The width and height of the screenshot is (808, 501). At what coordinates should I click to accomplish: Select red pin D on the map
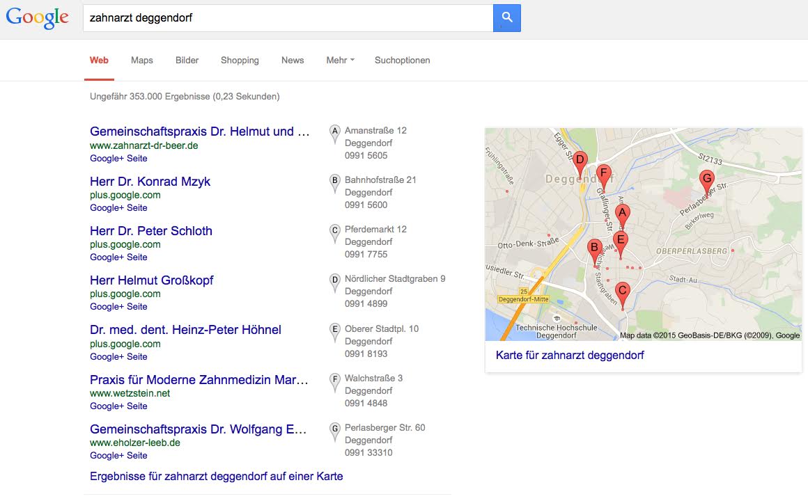(x=580, y=164)
